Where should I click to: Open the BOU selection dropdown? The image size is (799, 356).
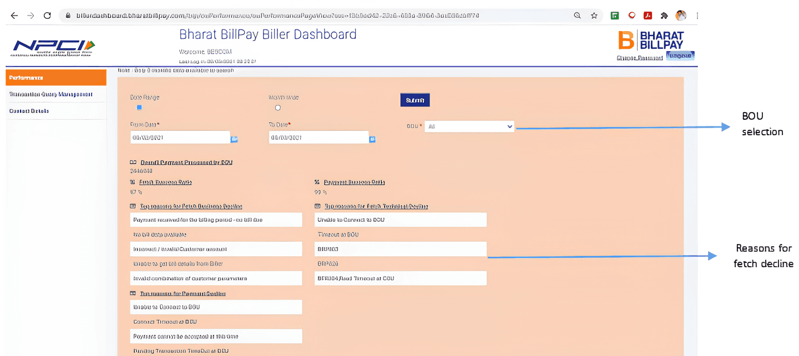pyautogui.click(x=469, y=126)
